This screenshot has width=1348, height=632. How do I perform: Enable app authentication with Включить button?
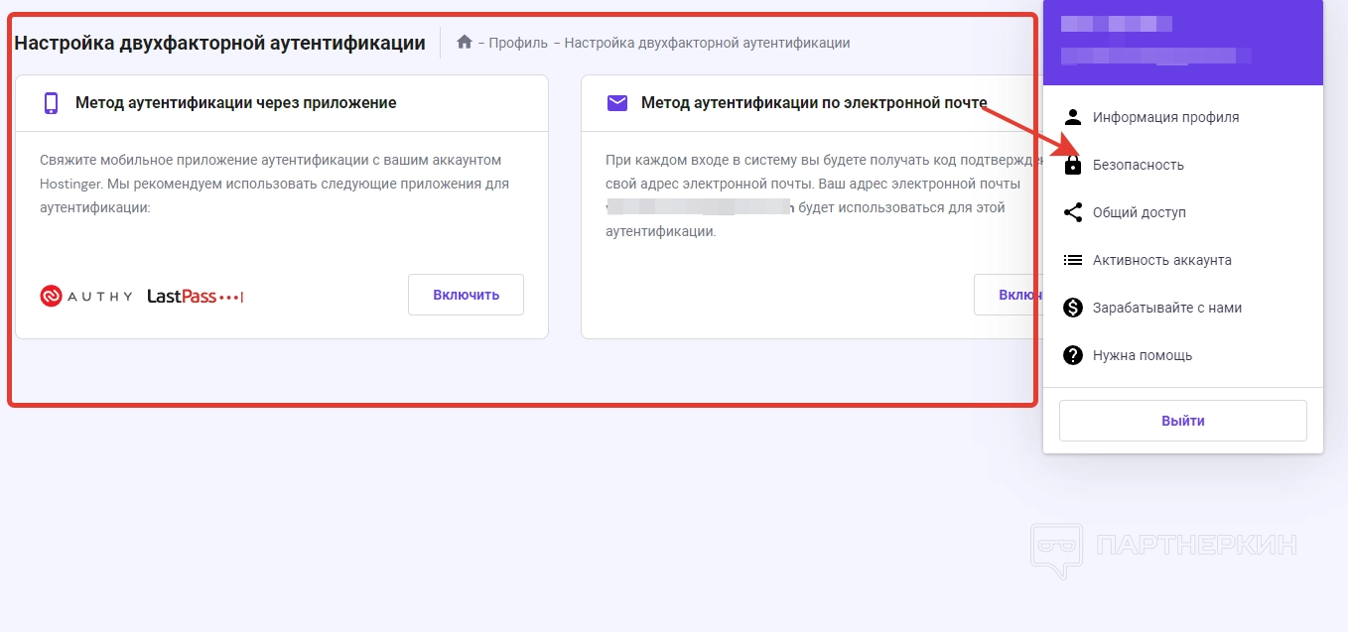click(466, 295)
